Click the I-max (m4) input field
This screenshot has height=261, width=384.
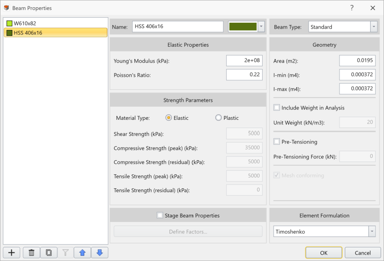357,89
